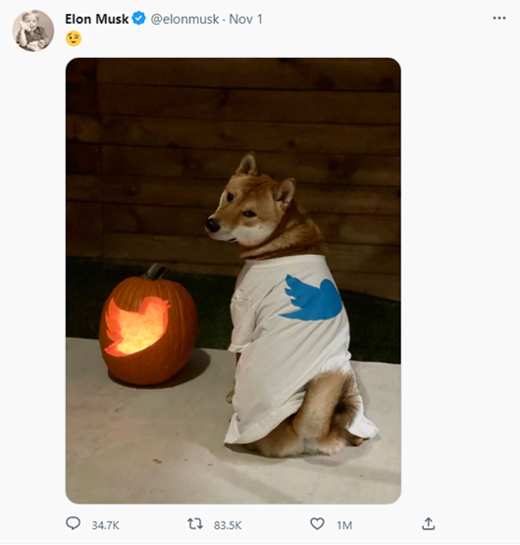520x545 pixels.
Task: Click the retweet arrows icon
Action: (195, 523)
